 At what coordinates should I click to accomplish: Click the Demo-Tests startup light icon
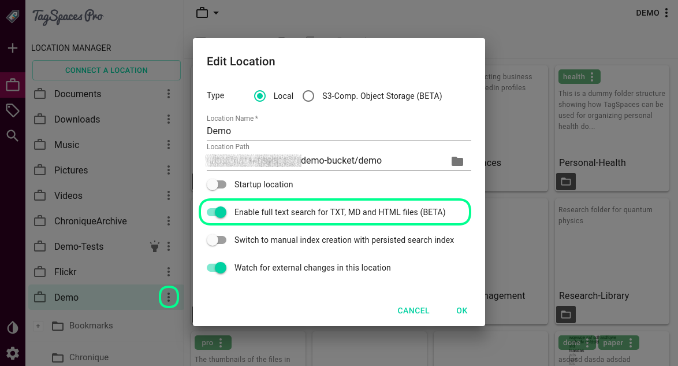154,246
